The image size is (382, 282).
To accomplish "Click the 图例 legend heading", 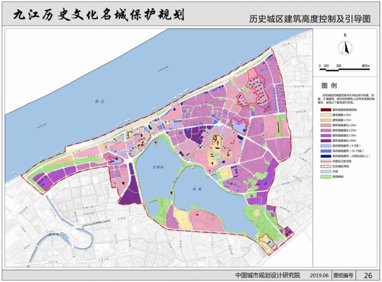I will click(329, 86).
